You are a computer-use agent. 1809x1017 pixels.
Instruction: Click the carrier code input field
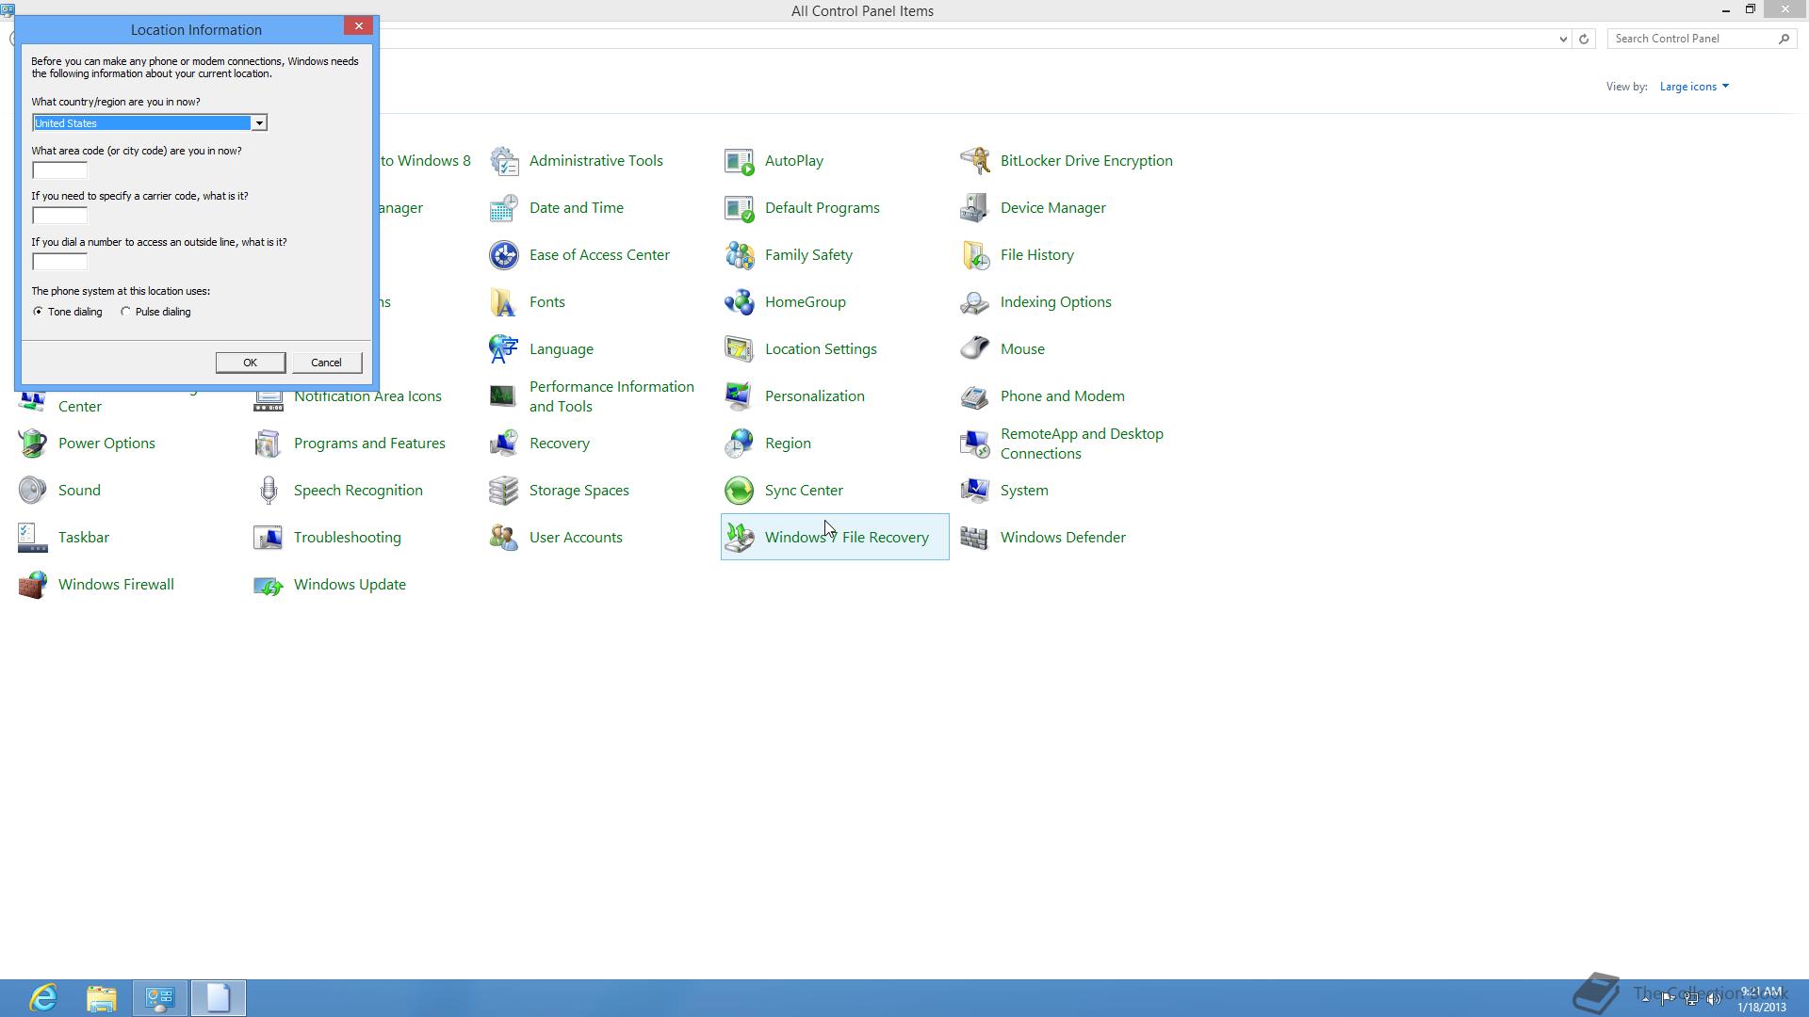[59, 216]
